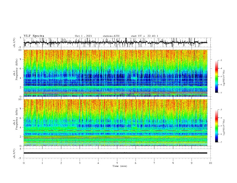Click the time axis tick label "7"
The width and height of the screenshot is (237, 183).
click(154, 163)
